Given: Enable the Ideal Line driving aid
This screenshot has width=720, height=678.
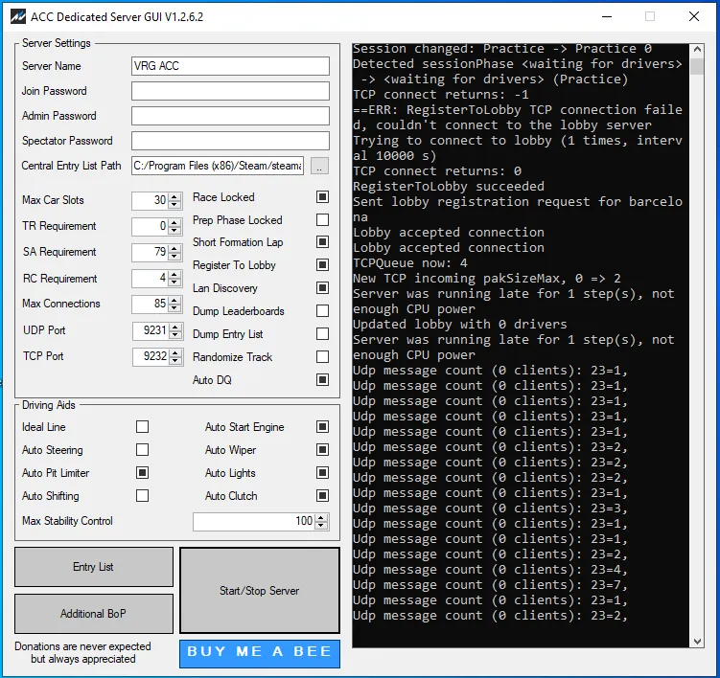Looking at the screenshot, I should [142, 427].
